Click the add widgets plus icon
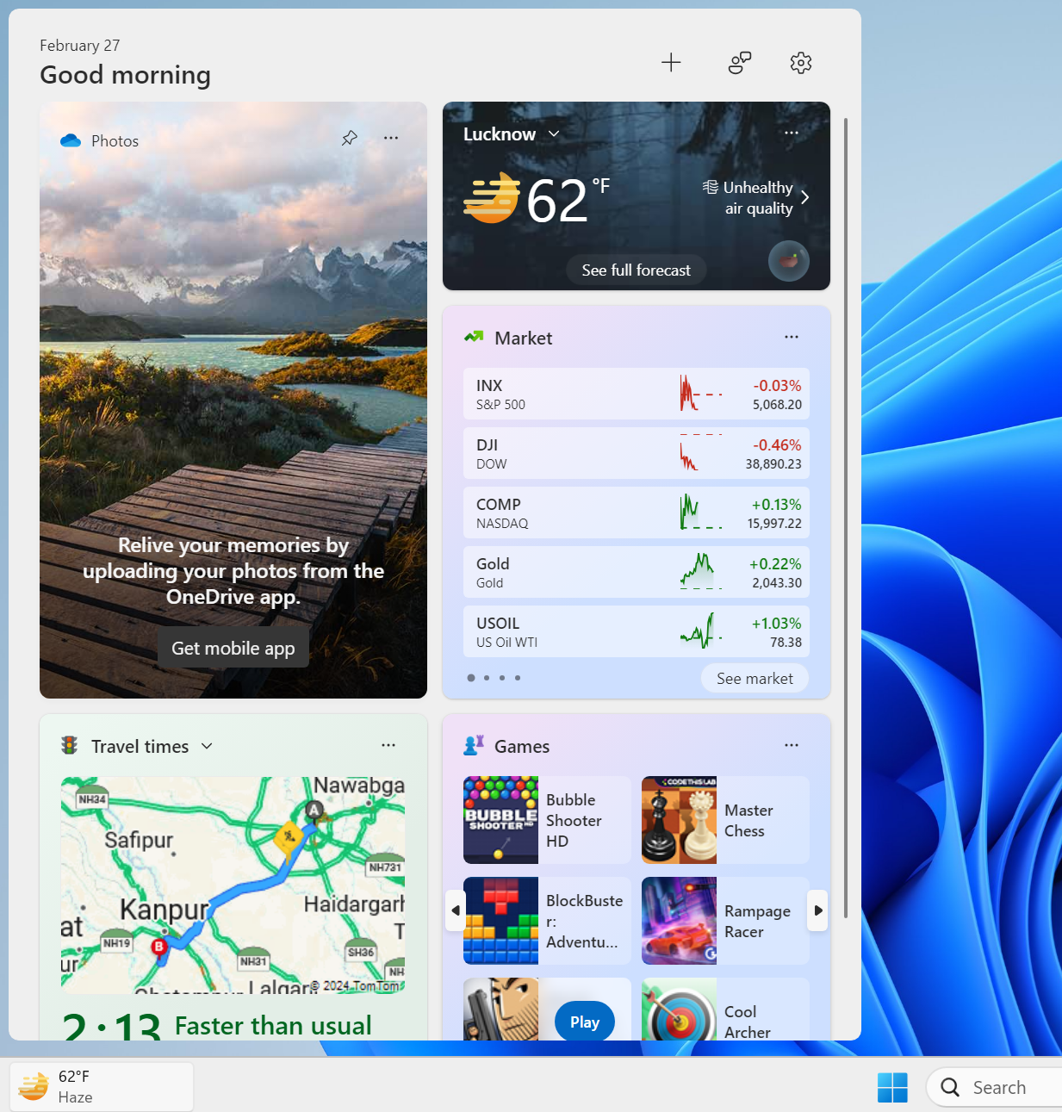Viewport: 1062px width, 1112px height. [x=671, y=62]
